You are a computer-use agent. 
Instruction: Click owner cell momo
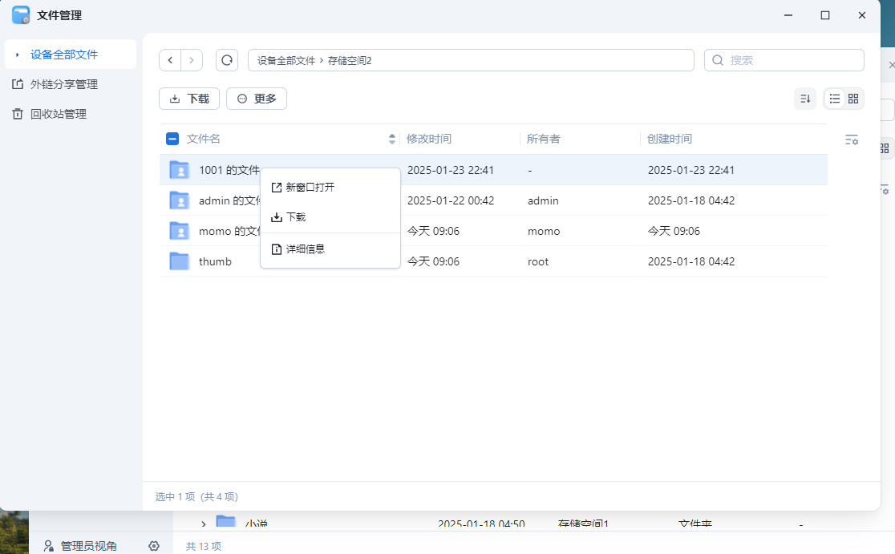coord(544,231)
